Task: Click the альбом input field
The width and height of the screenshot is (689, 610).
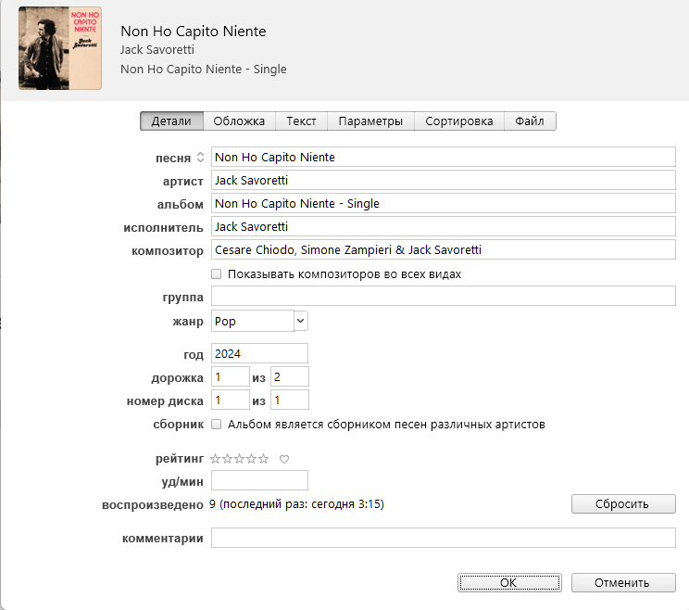Action: [x=444, y=204]
